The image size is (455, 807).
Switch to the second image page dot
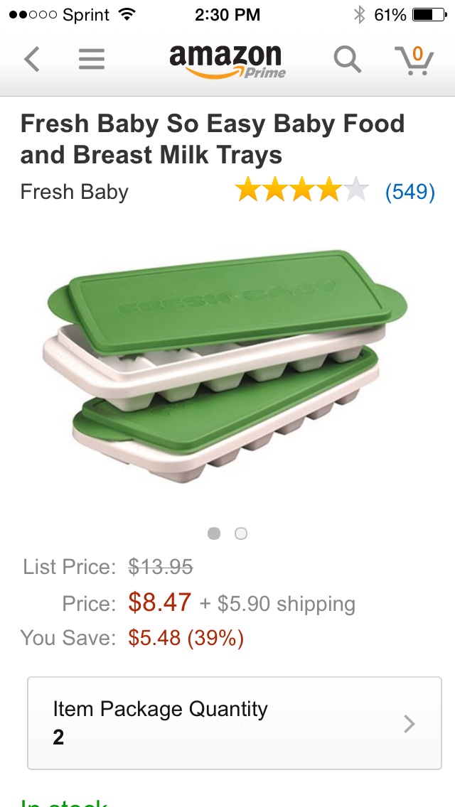coord(240,534)
